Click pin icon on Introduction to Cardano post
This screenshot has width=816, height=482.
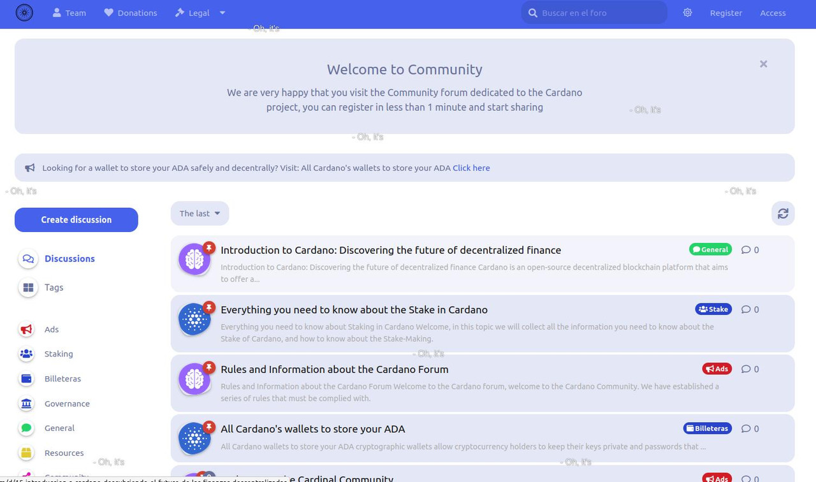tap(208, 247)
